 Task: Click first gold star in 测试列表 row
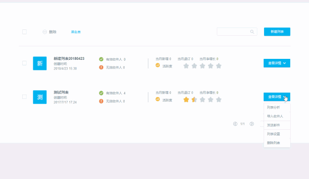pyautogui.click(x=186, y=100)
